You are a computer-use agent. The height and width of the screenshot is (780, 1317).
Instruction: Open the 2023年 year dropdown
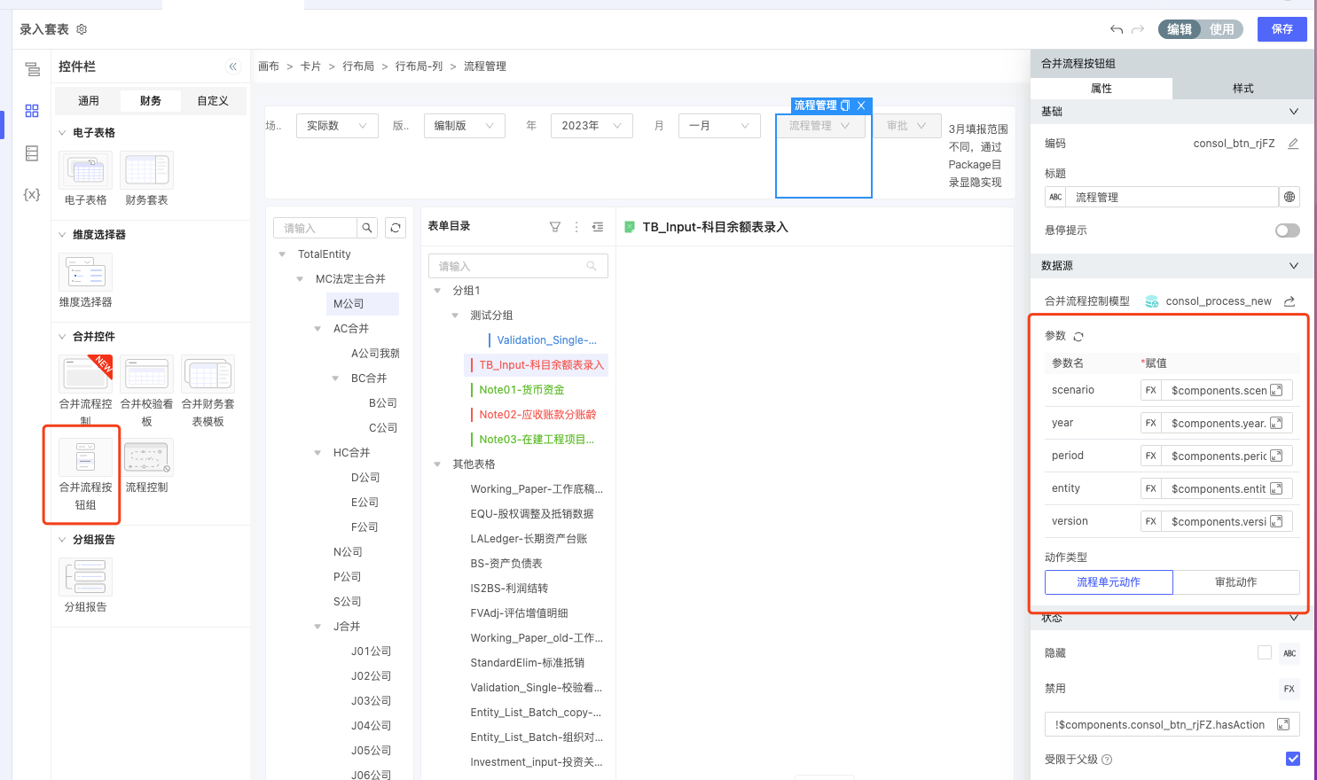point(592,126)
